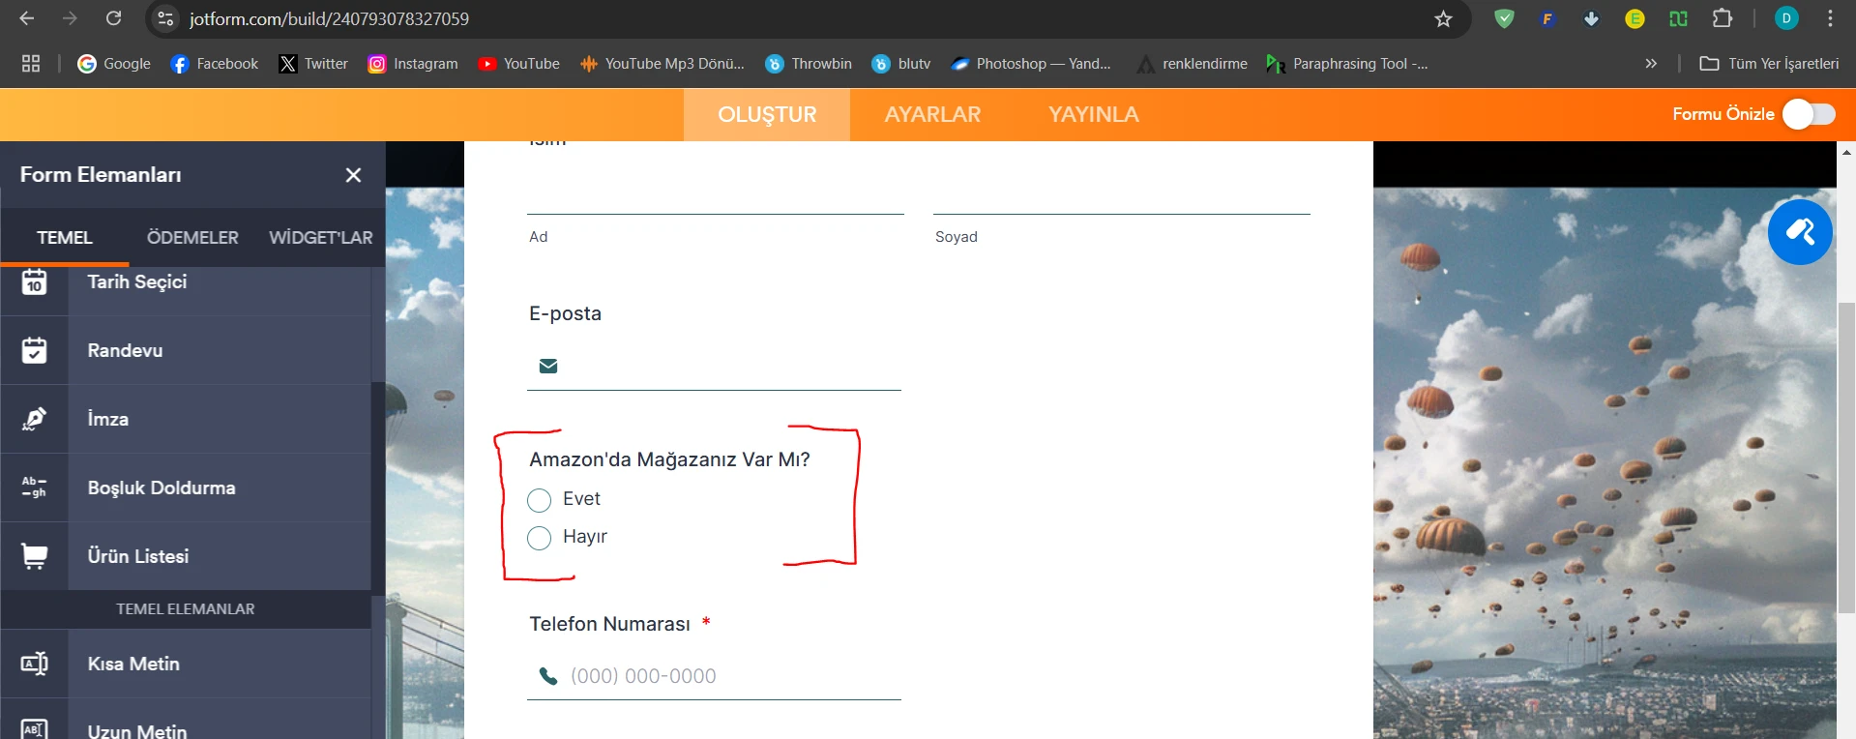Open the apps grid in bookmarks bar
This screenshot has width=1856, height=739.
[x=31, y=64]
